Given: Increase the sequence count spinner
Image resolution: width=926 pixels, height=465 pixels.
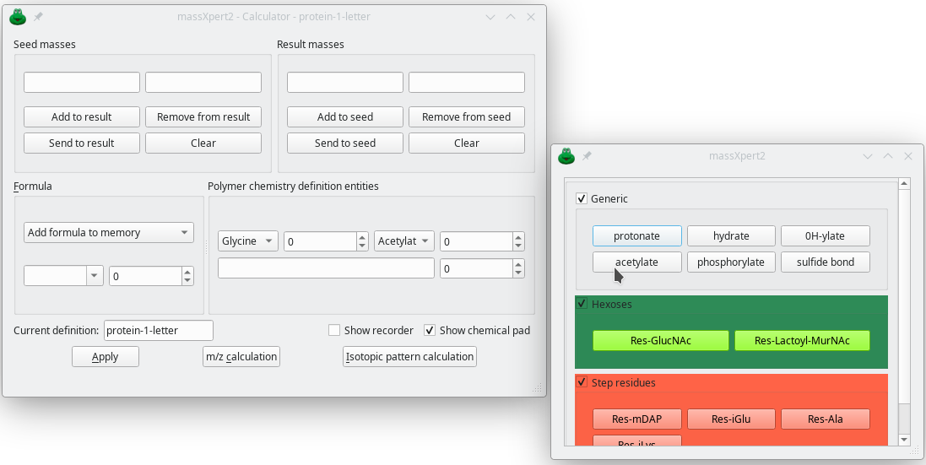Looking at the screenshot, I should [x=518, y=264].
